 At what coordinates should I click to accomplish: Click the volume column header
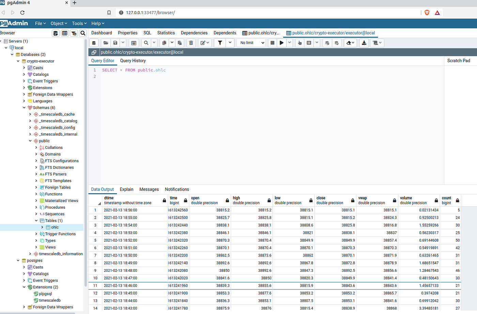click(419, 200)
